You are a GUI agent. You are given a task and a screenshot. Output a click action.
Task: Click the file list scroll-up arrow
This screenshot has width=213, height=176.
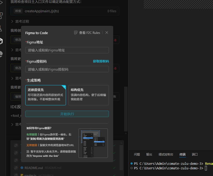point(121,143)
